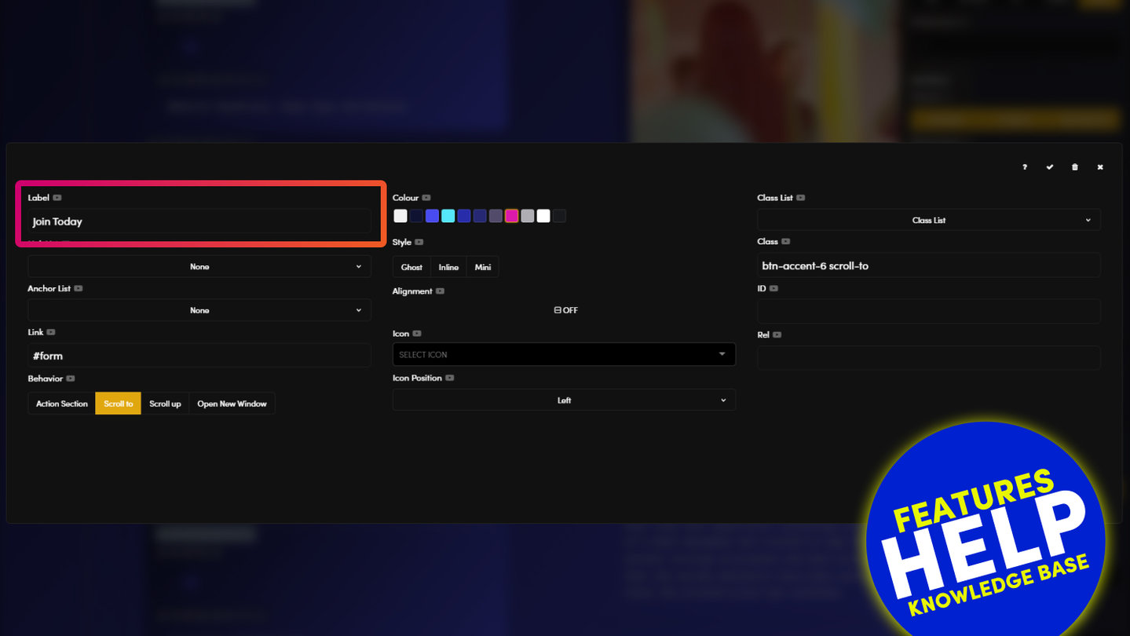Screen dimensions: 1130x636
Task: Confirm changes with the checkmark icon
Action: coord(1050,167)
